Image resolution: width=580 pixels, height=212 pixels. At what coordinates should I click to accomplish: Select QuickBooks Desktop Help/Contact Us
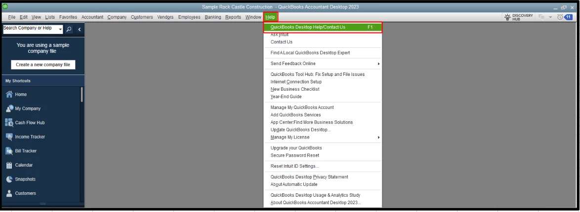[323, 27]
